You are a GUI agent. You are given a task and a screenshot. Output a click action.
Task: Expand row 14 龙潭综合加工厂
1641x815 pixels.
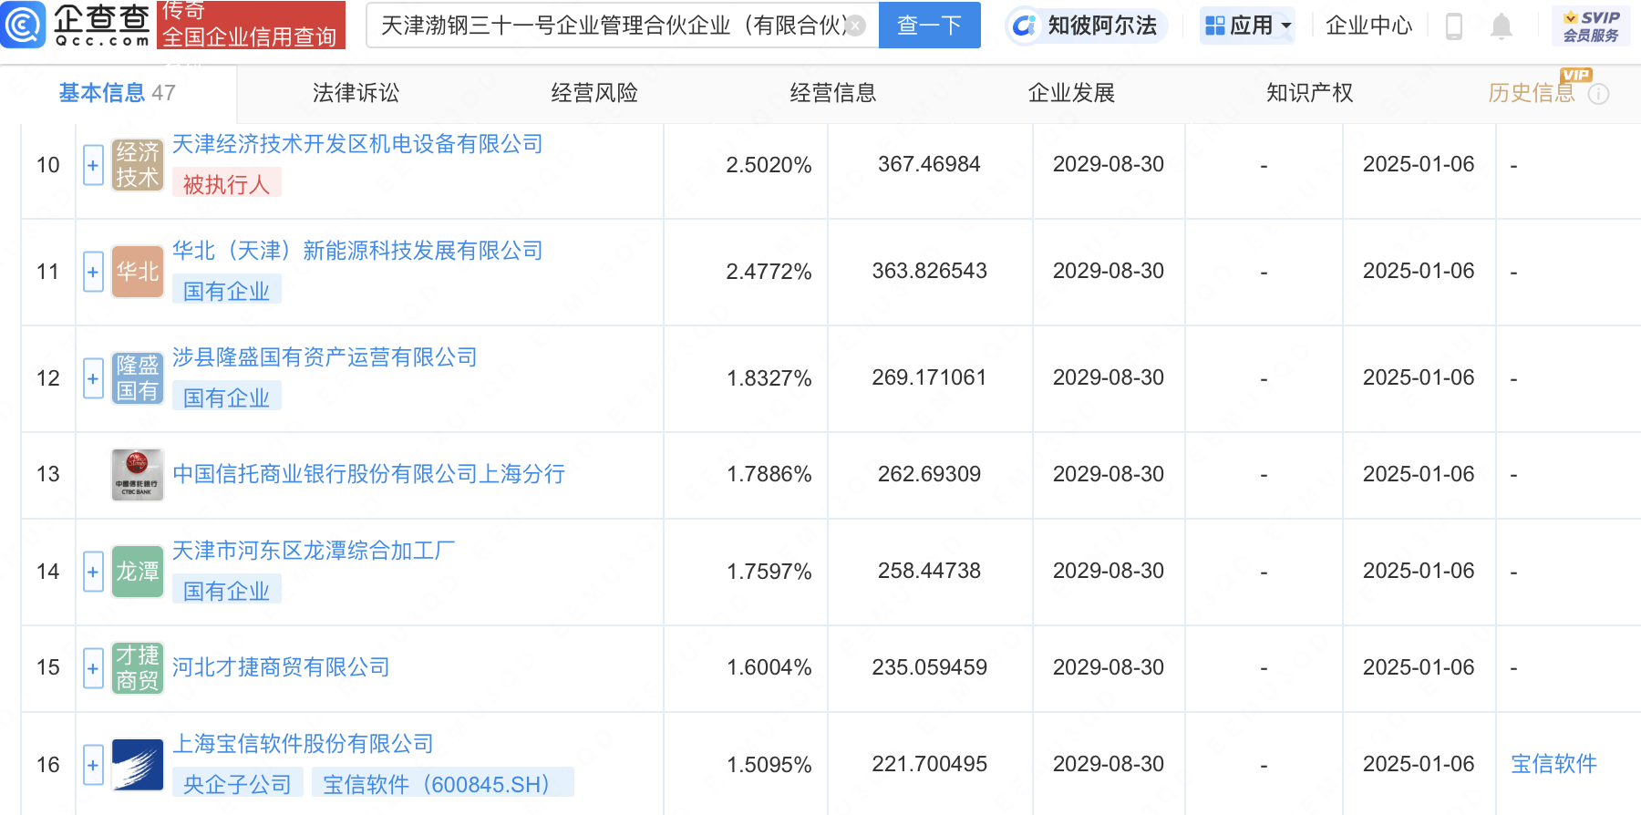93,572
